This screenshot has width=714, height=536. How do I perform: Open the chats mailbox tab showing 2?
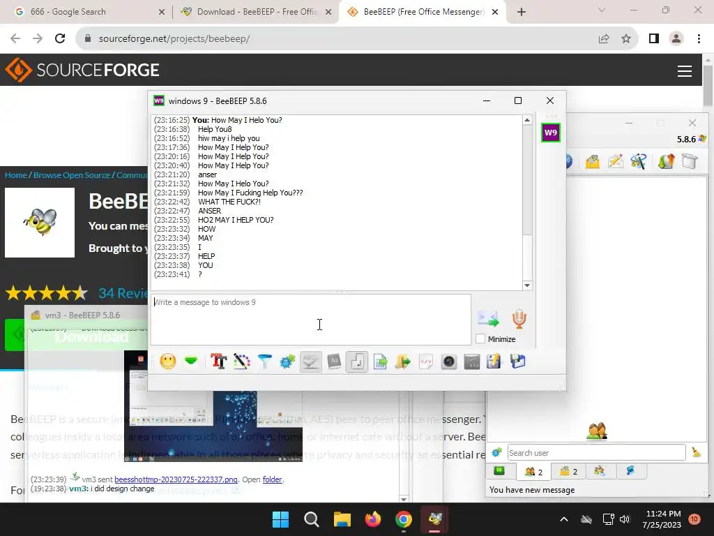coord(568,471)
